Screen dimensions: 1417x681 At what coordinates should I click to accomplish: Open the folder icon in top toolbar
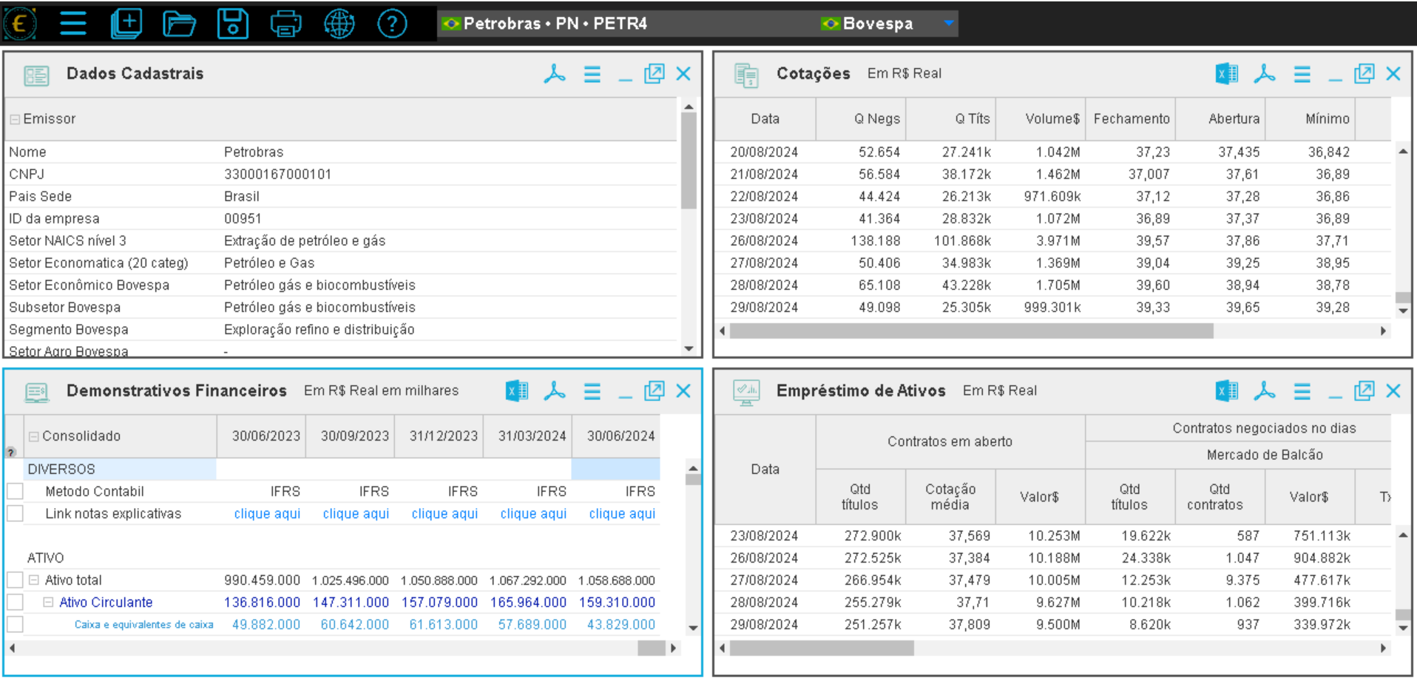[179, 24]
